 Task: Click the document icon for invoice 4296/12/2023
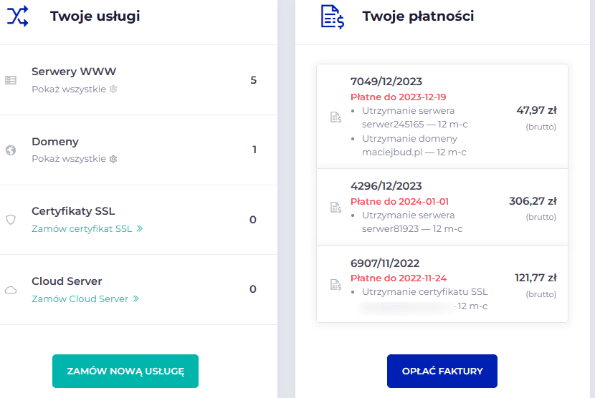coord(335,208)
